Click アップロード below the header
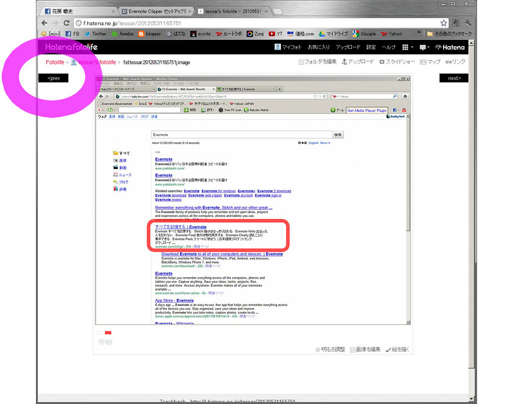This screenshot has width=513, height=404. 358,61
